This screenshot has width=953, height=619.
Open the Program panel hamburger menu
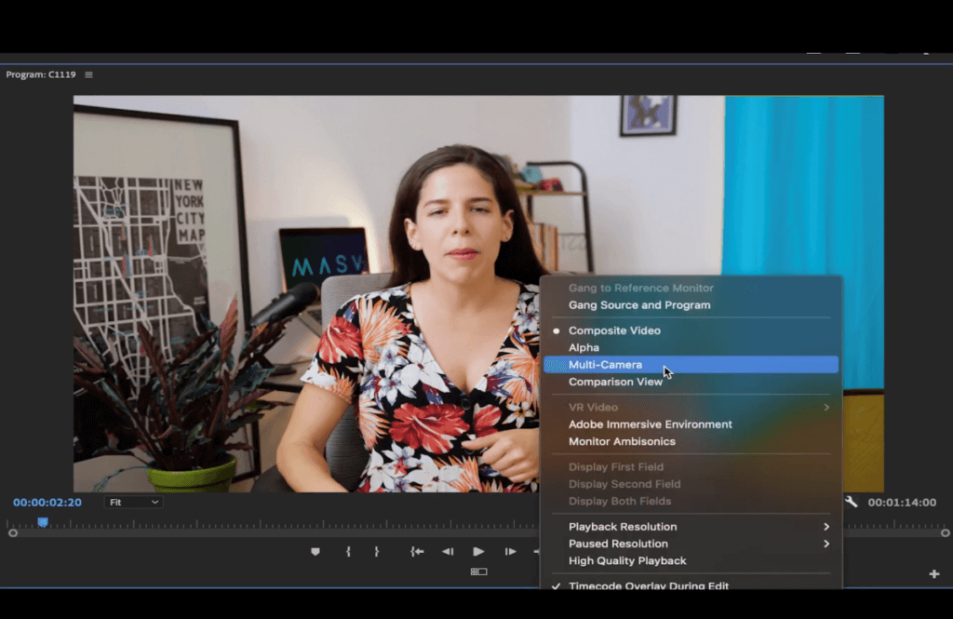pyautogui.click(x=88, y=75)
